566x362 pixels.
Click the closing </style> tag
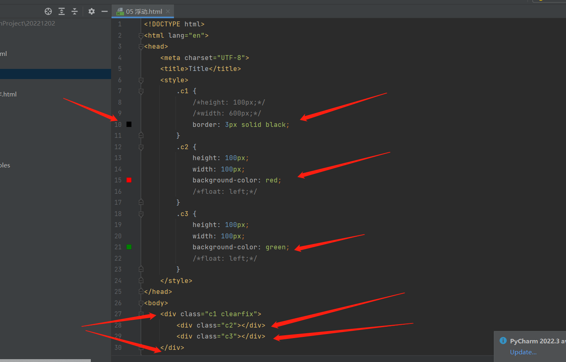176,281
